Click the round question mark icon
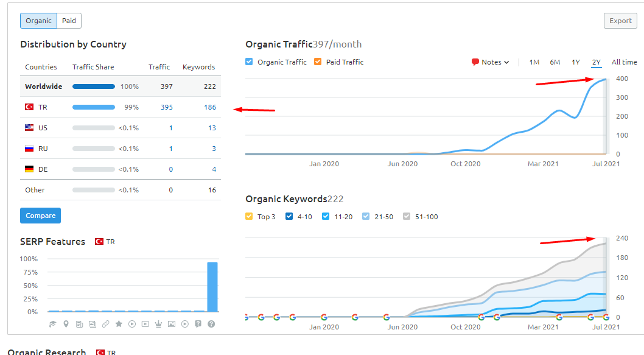The width and height of the screenshot is (644, 355). point(211,324)
